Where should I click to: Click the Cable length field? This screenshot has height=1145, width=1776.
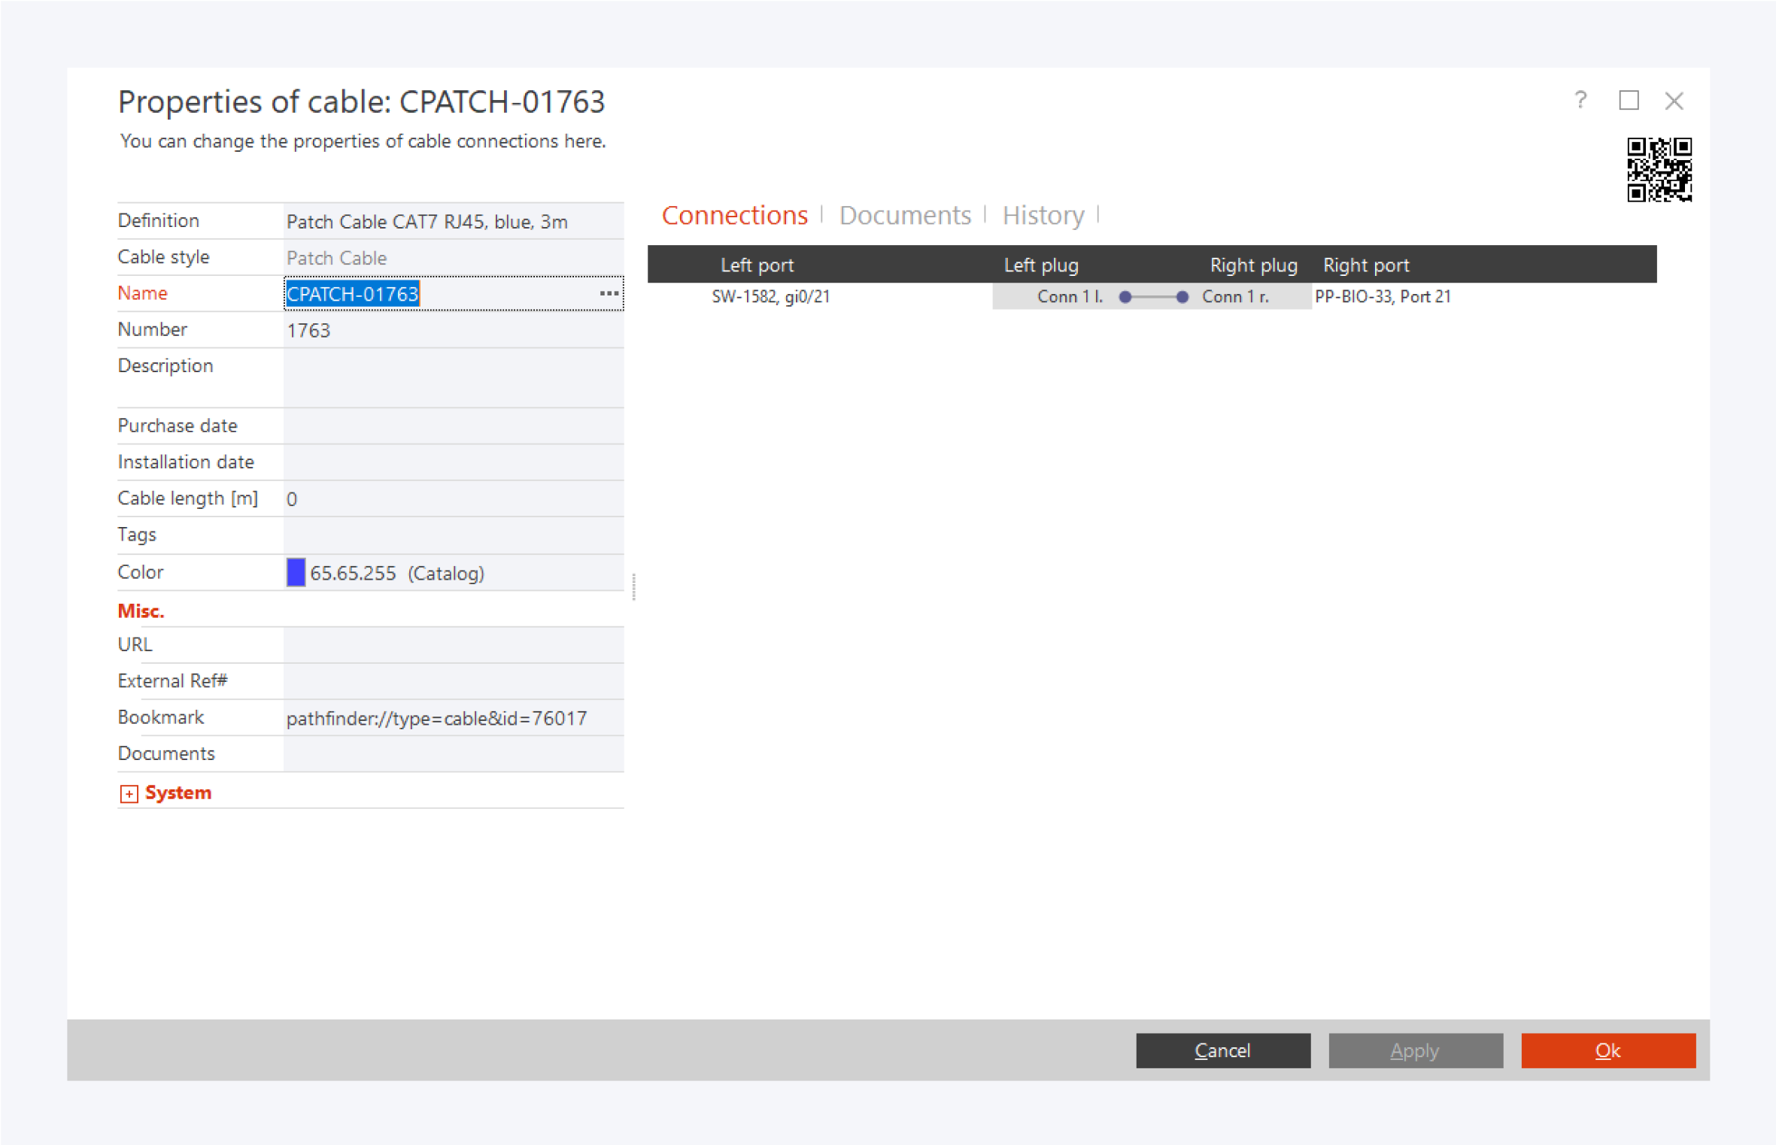coord(453,499)
